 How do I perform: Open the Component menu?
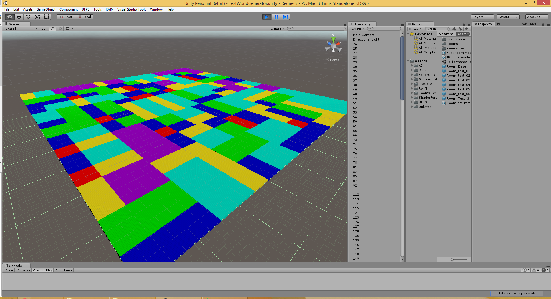(x=69, y=9)
